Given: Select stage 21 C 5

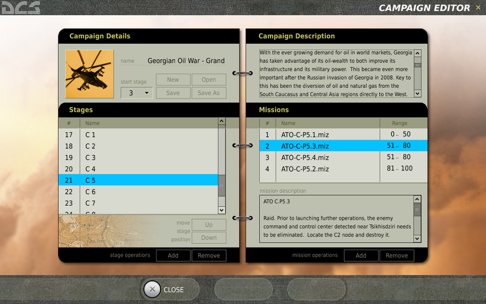Looking at the screenshot, I should tap(138, 180).
